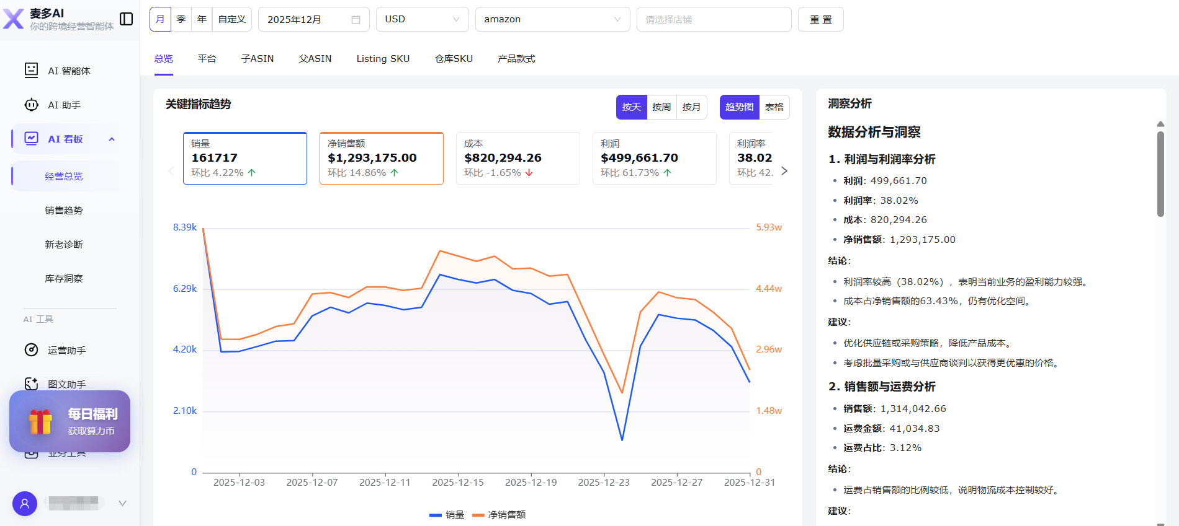Click the 重置 reset button
The height and width of the screenshot is (526, 1179).
click(x=820, y=19)
